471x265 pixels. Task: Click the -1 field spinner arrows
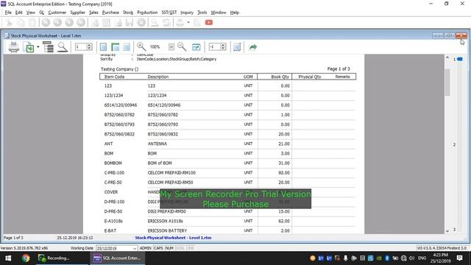[x=223, y=47]
